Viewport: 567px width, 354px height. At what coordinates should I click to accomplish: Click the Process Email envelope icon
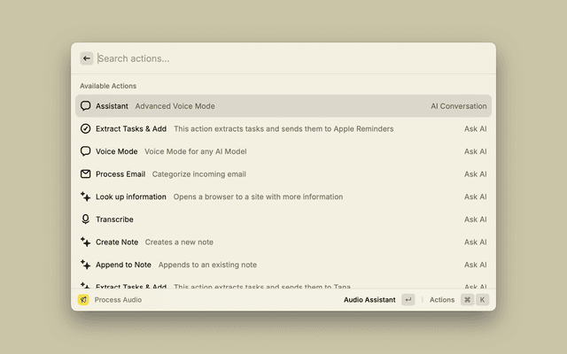[x=86, y=174]
